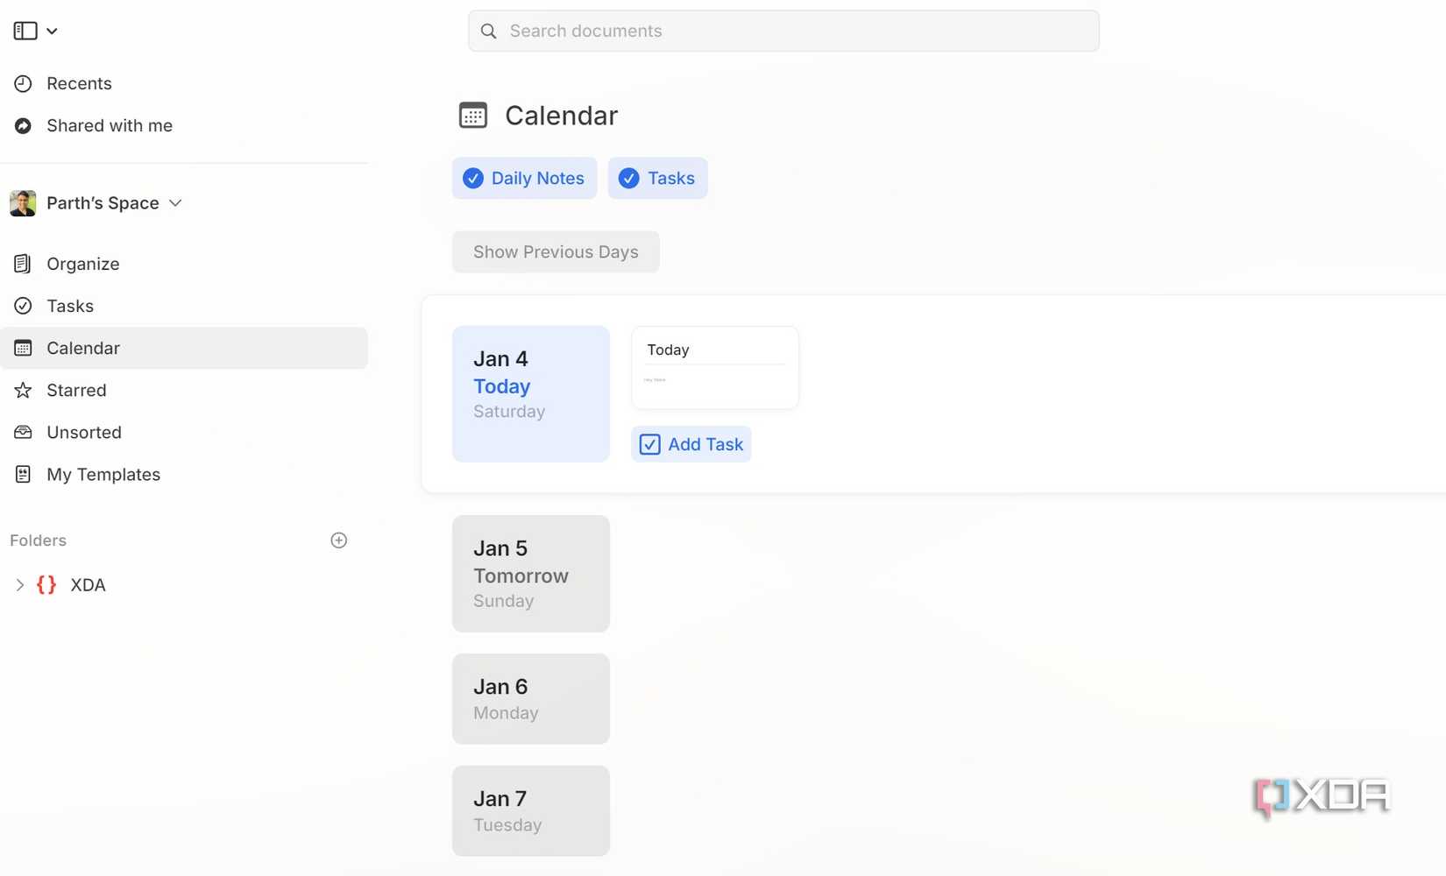Open My Templates via its icon
The height and width of the screenshot is (876, 1446).
coord(23,474)
